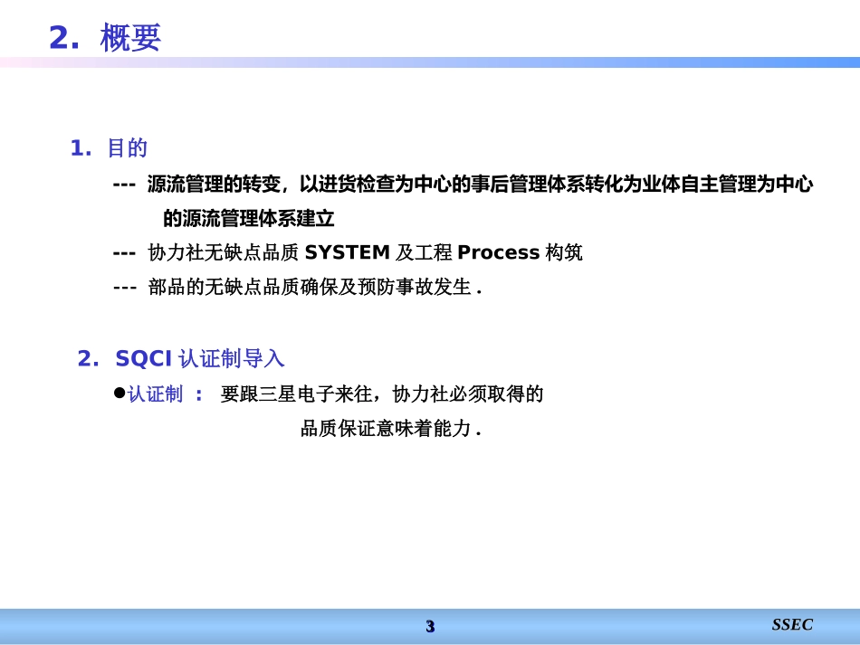
Task: Click the text '要跟三星电子来往，协力社必须取得的'
Action: [x=382, y=394]
